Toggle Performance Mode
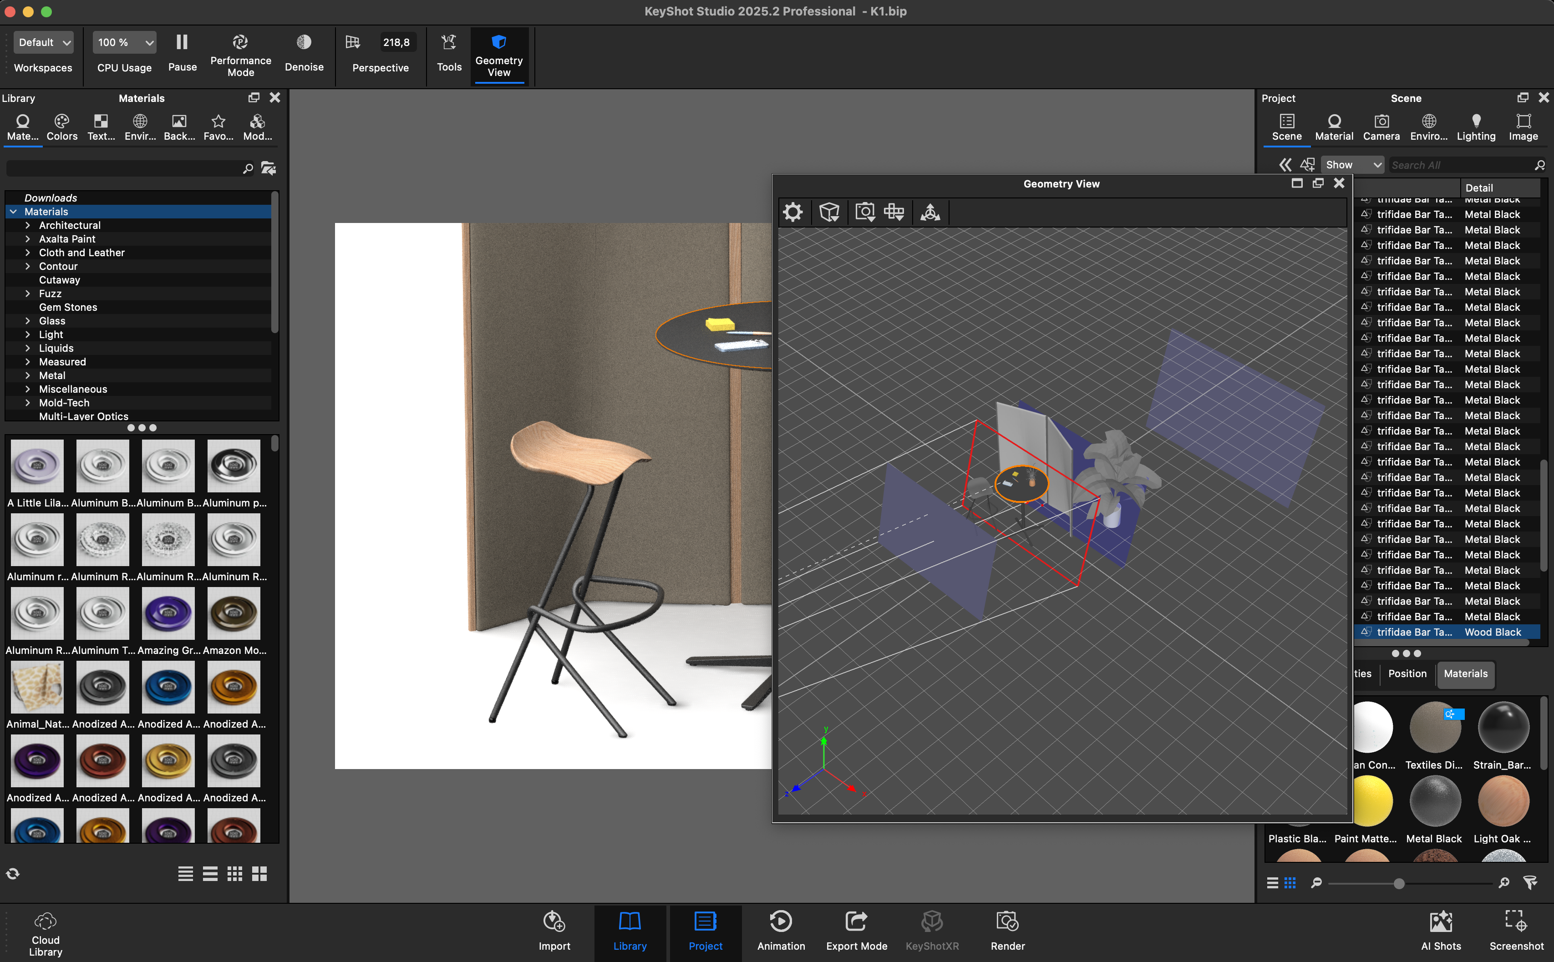Viewport: 1554px width, 962px height. 240,43
